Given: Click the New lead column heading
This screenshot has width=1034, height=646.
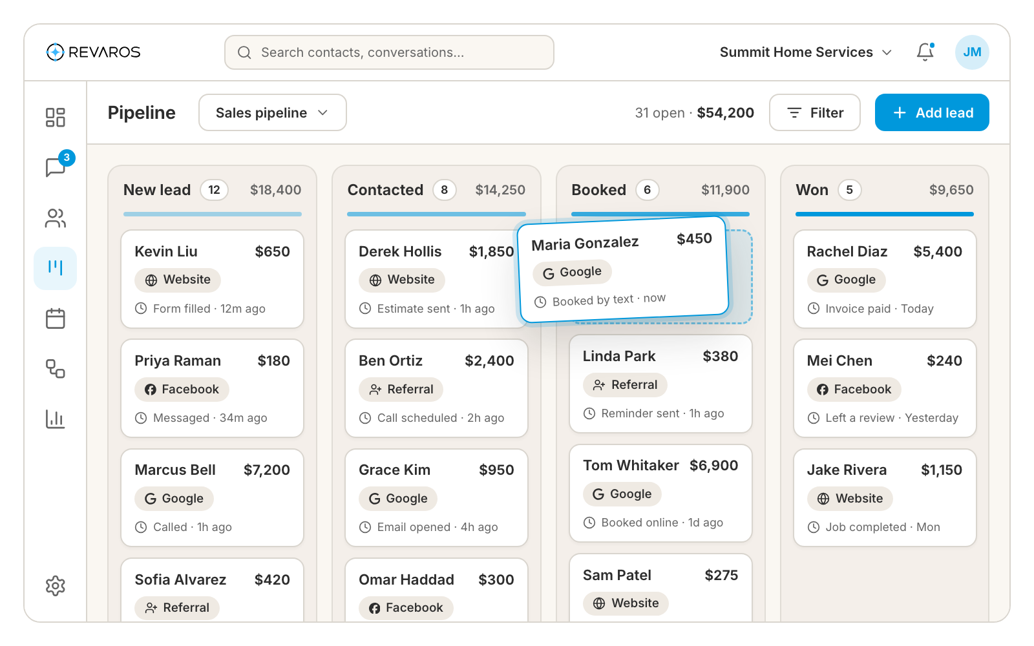Looking at the screenshot, I should 157,190.
